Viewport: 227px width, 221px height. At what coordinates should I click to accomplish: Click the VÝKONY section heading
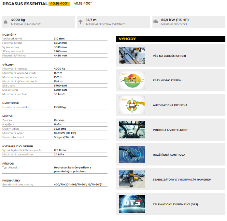pos(8,65)
